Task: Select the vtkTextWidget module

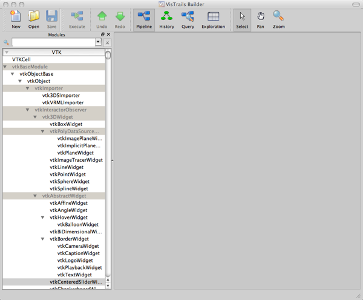Action: [74, 275]
